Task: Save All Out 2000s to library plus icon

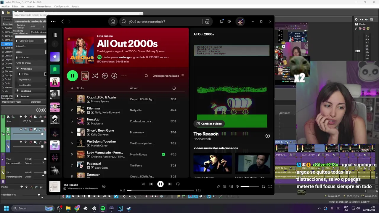Action: pyautogui.click(x=105, y=76)
